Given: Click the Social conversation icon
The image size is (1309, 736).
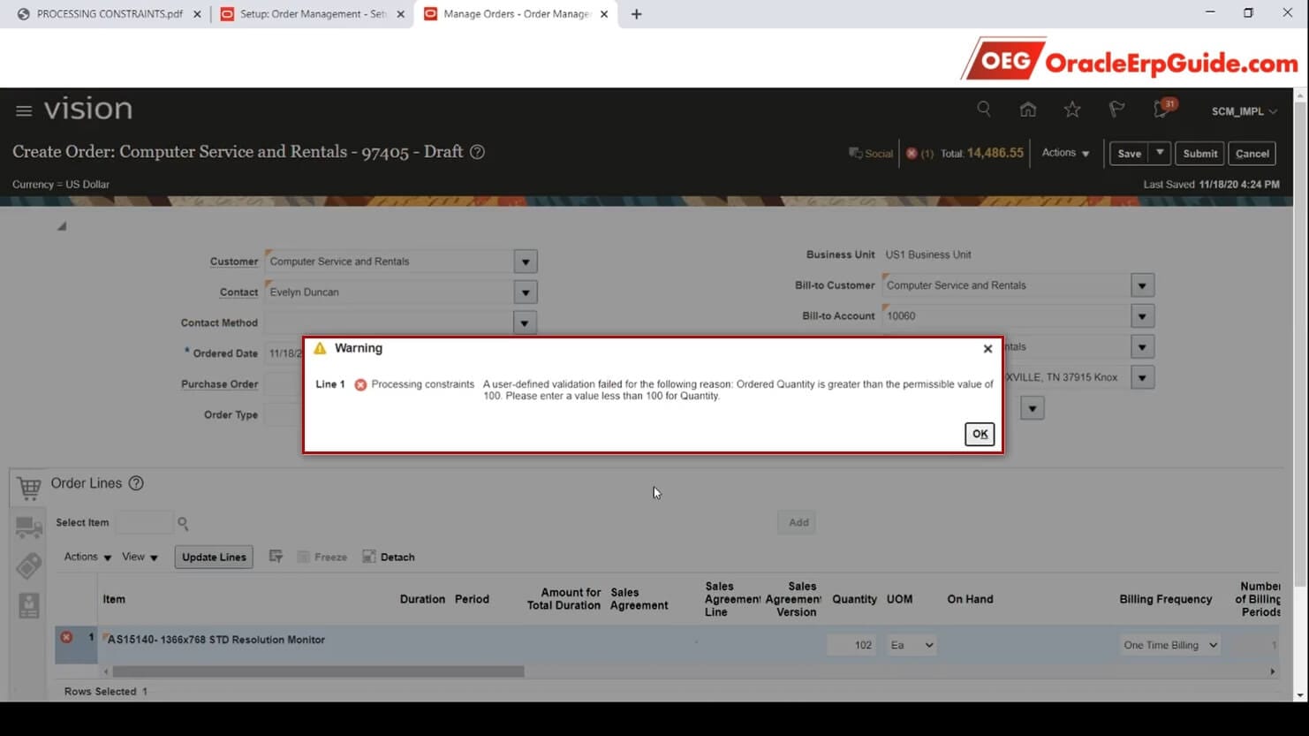Looking at the screenshot, I should click(855, 153).
